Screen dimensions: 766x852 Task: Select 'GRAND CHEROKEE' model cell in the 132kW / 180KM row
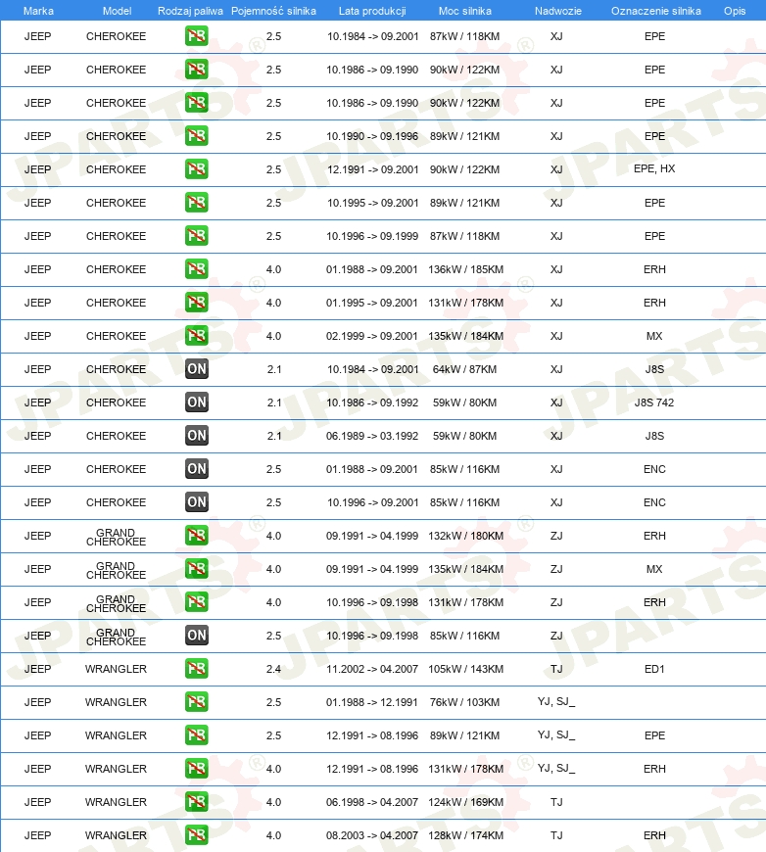116,537
